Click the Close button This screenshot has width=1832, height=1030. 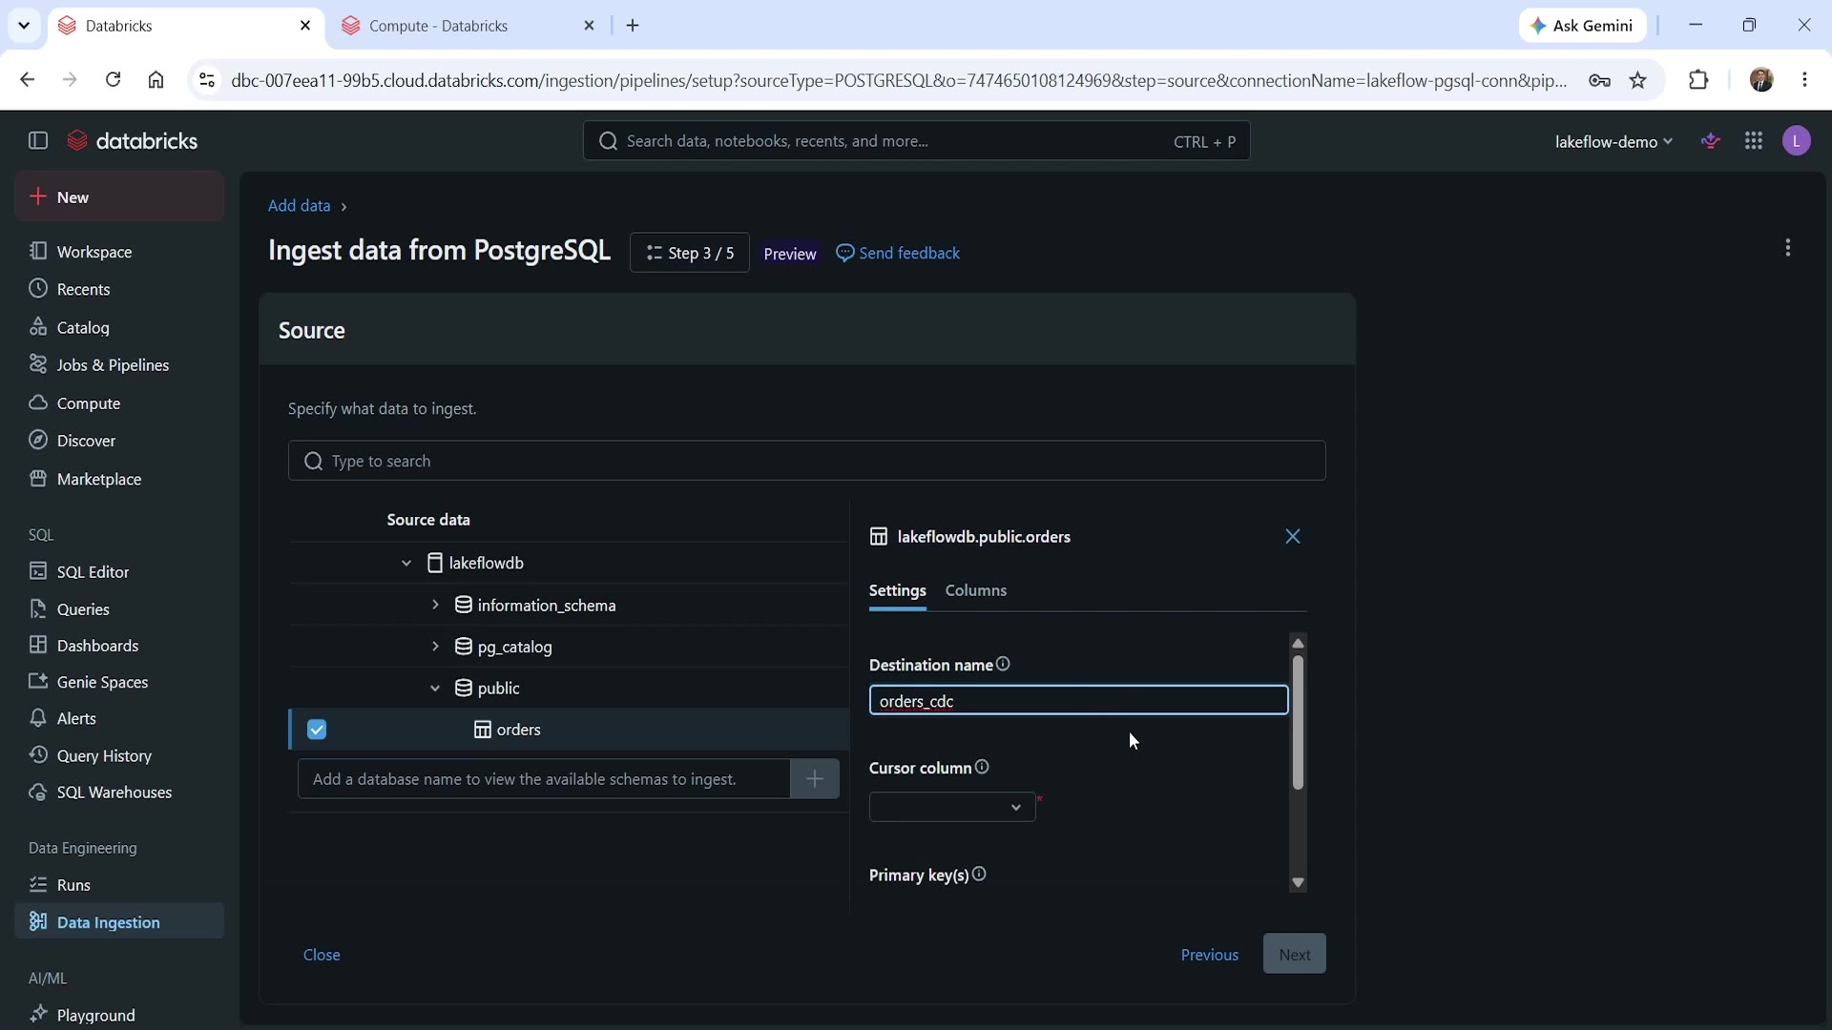(x=322, y=955)
